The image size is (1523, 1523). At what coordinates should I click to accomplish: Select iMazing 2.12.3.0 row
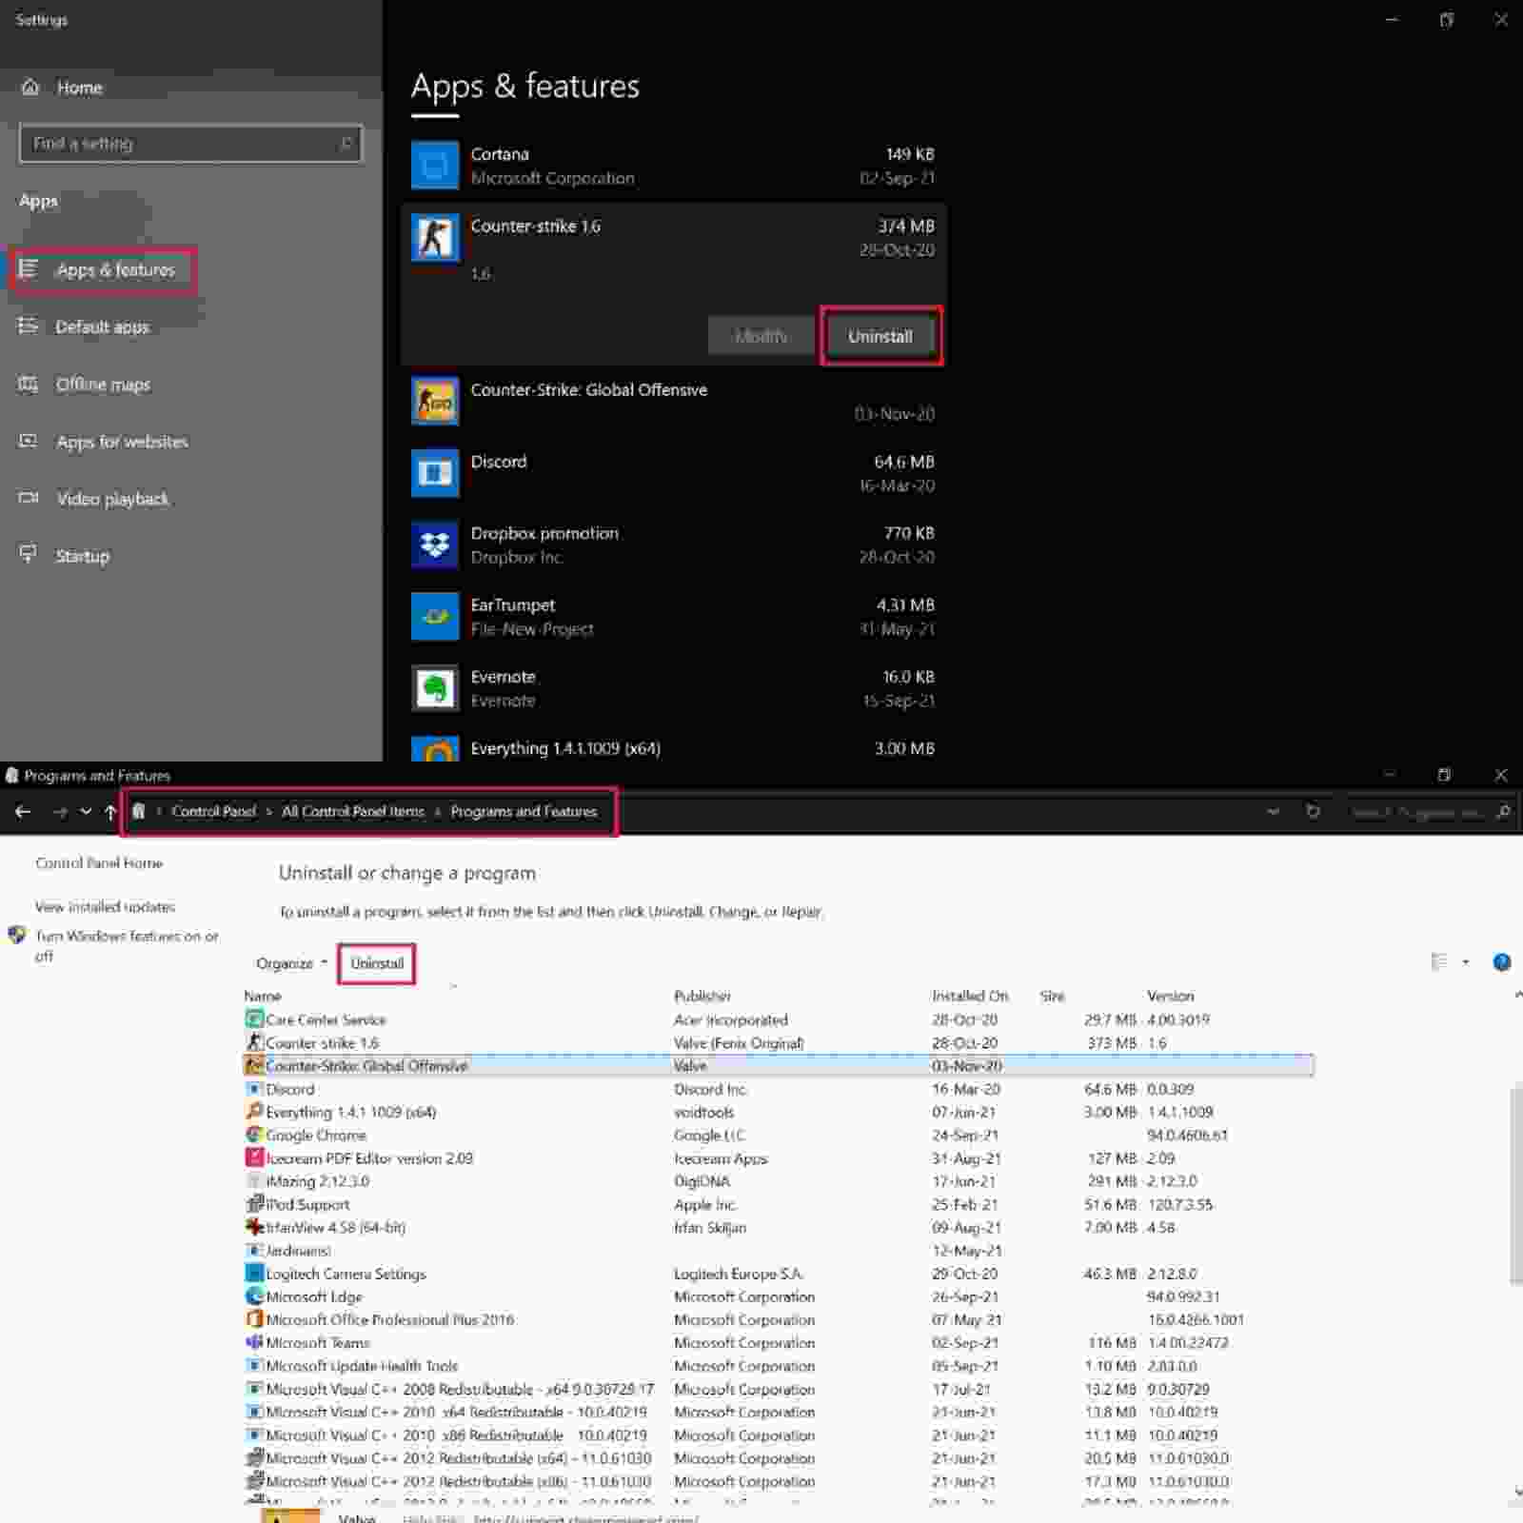click(779, 1181)
